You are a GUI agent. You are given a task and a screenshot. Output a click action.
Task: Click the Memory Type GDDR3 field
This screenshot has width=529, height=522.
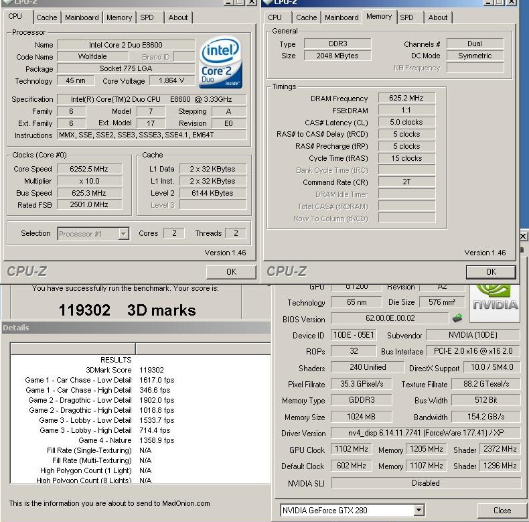tap(362, 400)
